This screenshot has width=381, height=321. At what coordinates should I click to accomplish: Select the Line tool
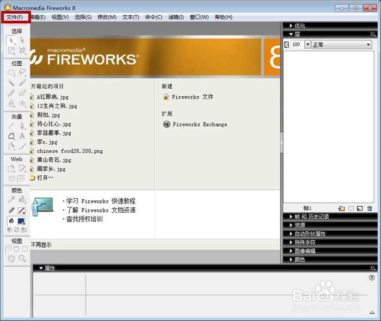[x=11, y=126]
